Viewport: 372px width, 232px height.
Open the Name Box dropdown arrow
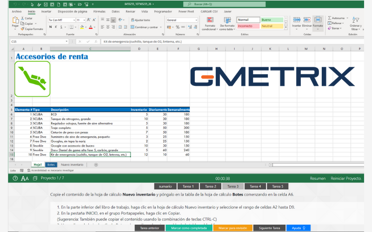click(66, 41)
